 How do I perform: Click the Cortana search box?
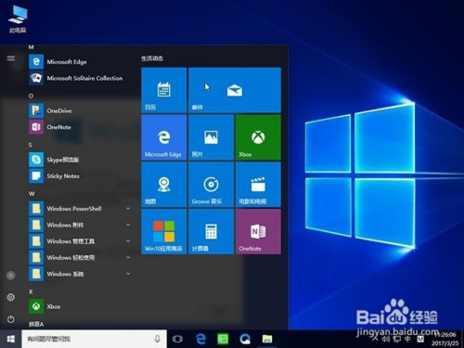[x=94, y=339]
